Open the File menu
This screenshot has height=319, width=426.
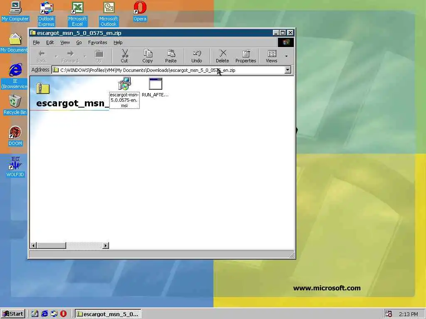coord(36,43)
